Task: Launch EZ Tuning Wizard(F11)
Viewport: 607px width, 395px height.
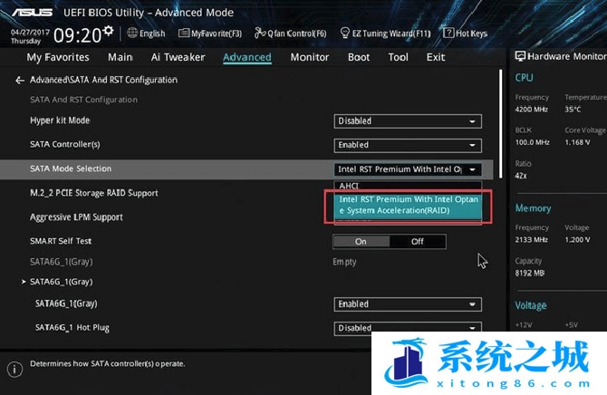Action: (385, 34)
